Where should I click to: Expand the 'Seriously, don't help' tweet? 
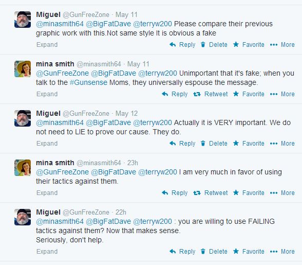click(x=47, y=252)
